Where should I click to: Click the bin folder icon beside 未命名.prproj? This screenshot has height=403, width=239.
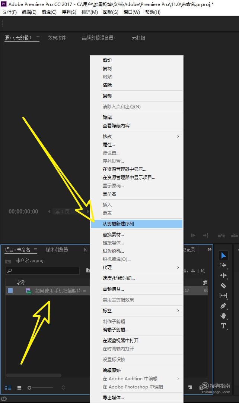tap(8, 261)
